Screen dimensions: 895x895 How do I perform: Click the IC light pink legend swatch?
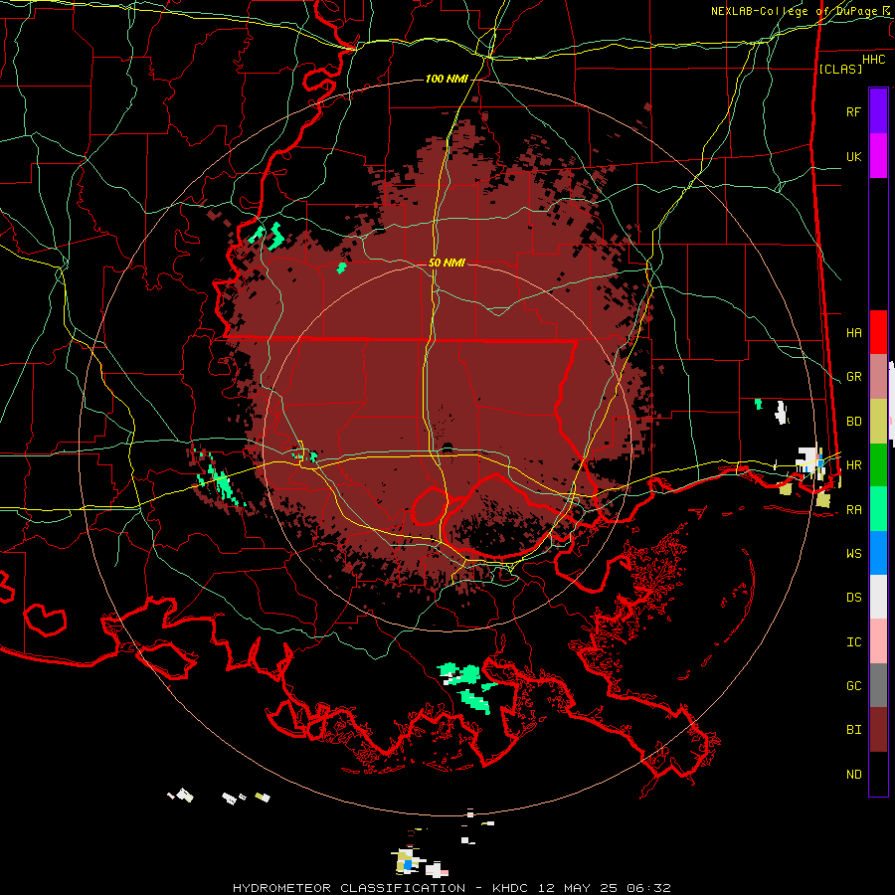(x=878, y=641)
